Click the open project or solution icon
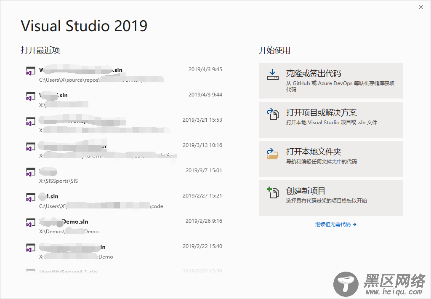This screenshot has height=299, width=431. [272, 114]
